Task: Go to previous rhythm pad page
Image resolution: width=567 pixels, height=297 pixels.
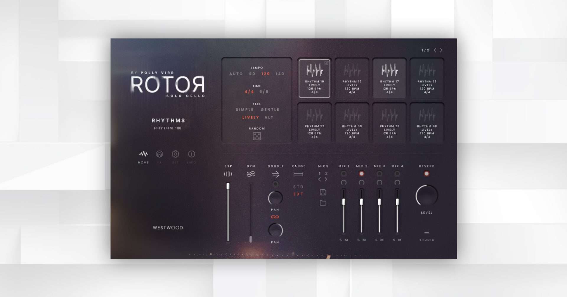Action: tap(435, 50)
